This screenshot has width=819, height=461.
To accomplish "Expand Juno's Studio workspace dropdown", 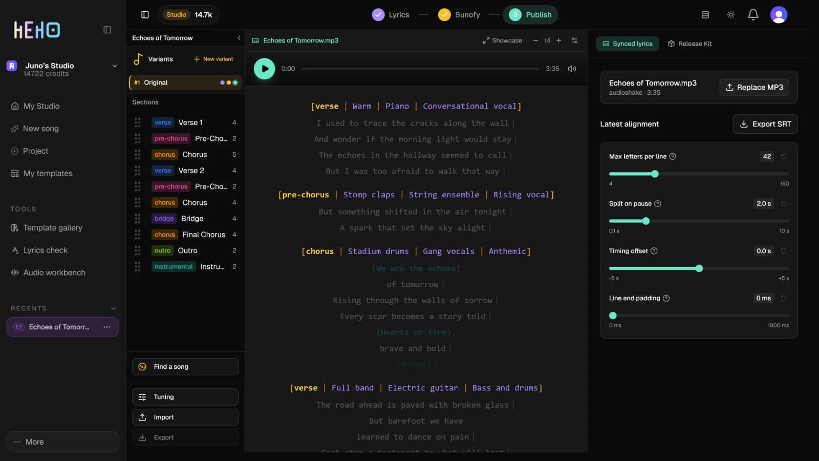I will pos(114,66).
